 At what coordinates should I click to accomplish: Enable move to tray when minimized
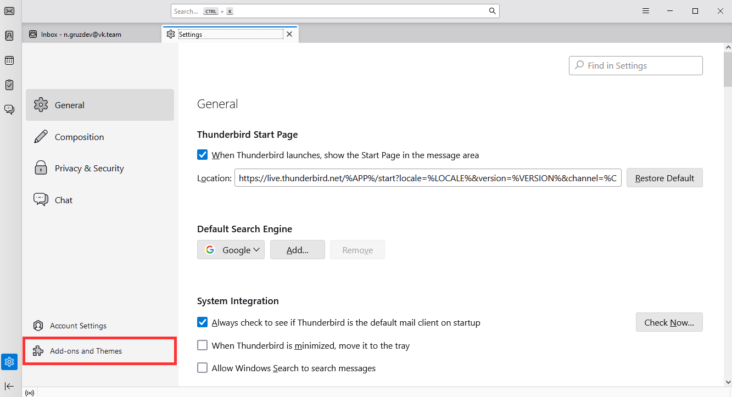pyautogui.click(x=203, y=345)
